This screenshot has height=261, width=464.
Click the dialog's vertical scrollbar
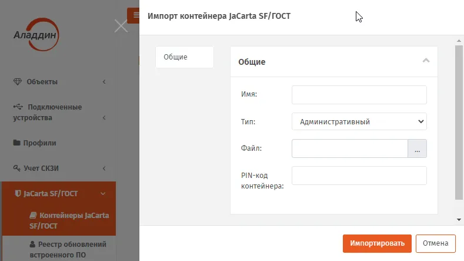point(459,123)
